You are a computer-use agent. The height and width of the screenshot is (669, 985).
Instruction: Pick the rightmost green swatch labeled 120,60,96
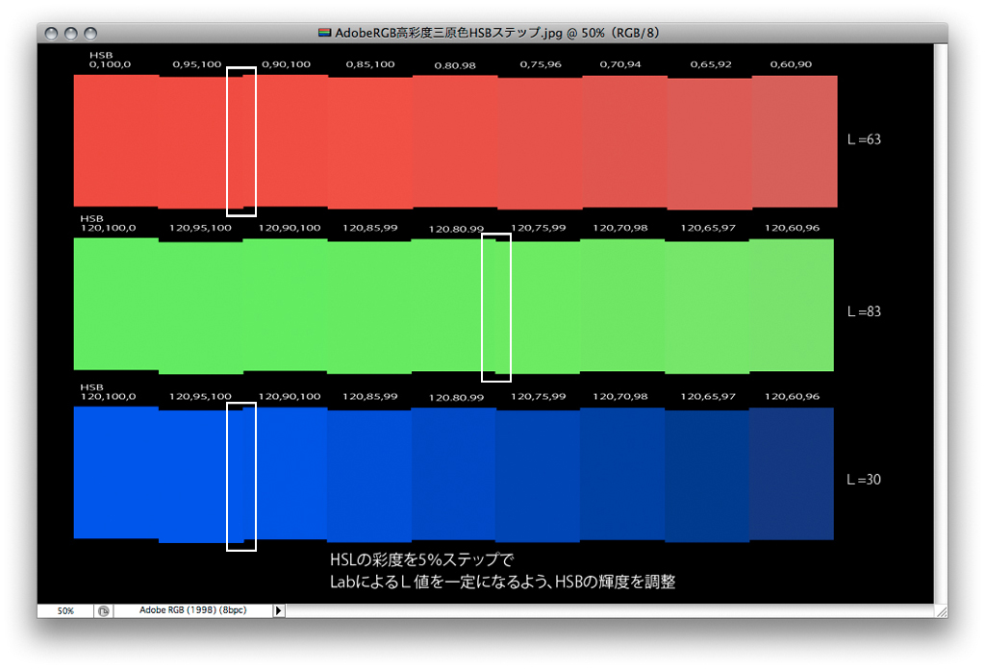tap(792, 305)
